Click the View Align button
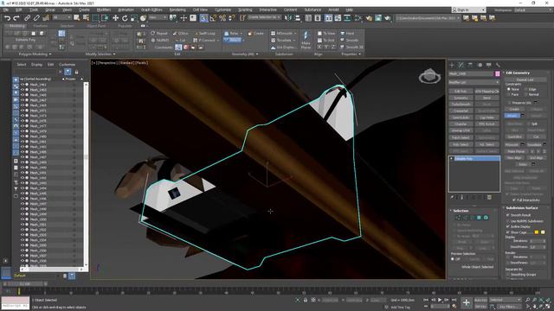Viewport: 554px width, 311px height. click(x=515, y=157)
